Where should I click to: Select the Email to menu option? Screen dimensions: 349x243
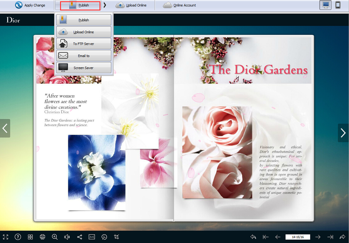pyautogui.click(x=84, y=56)
